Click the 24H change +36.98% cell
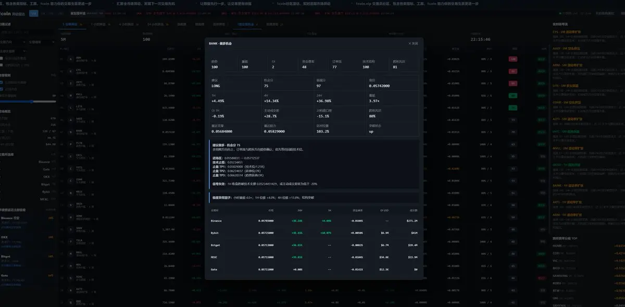Viewport: 625px width, 307px height. (340, 98)
